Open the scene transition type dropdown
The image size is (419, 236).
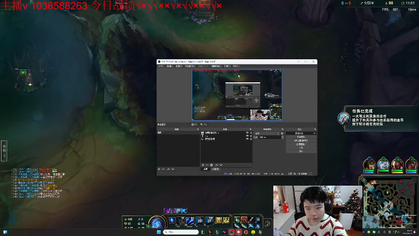click(x=267, y=133)
